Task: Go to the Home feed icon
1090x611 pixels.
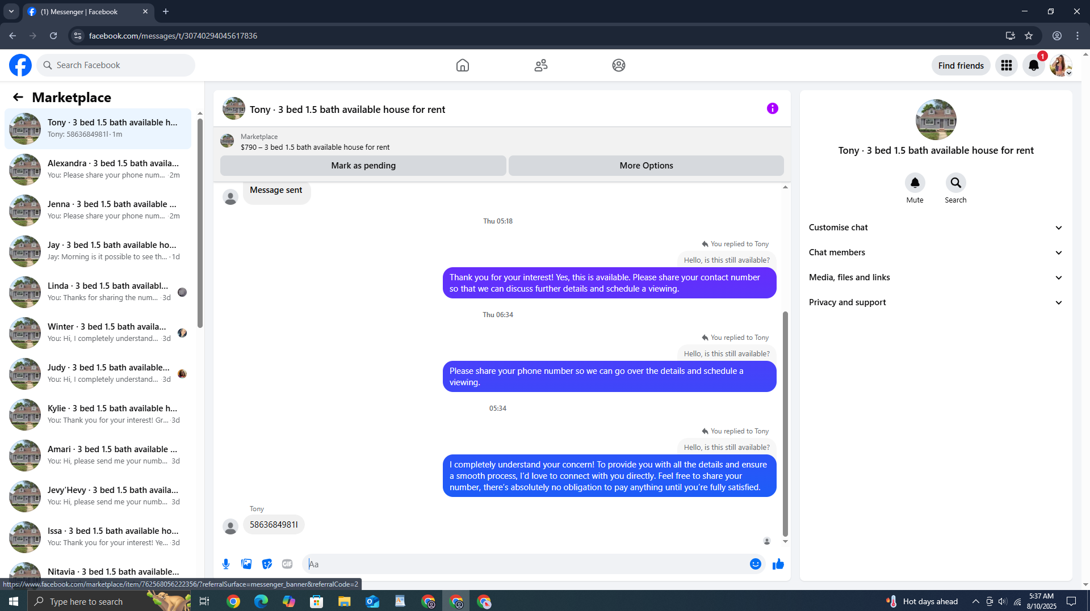Action: coord(463,65)
